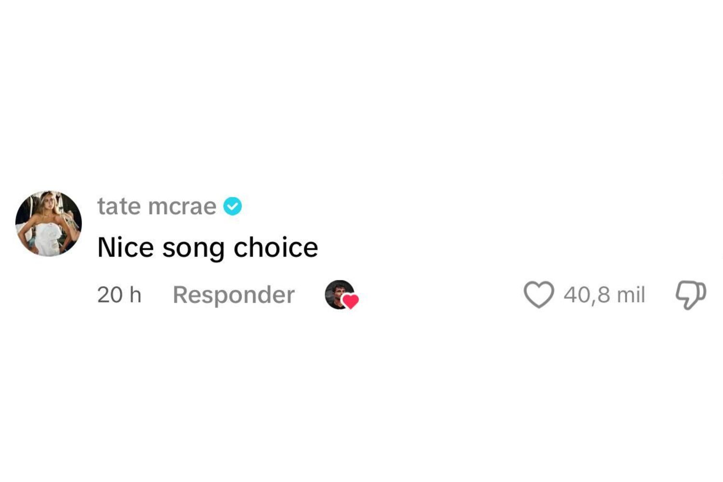
Task: Click the 20 h timestamp
Action: pos(119,295)
